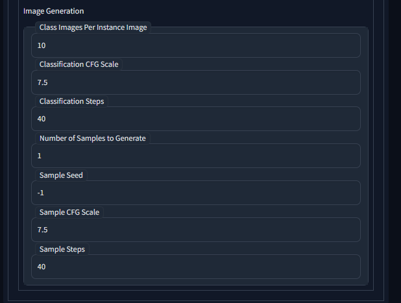Click the Number of Samples to Generate field
Screen dimensions: 401x303
click(195, 156)
